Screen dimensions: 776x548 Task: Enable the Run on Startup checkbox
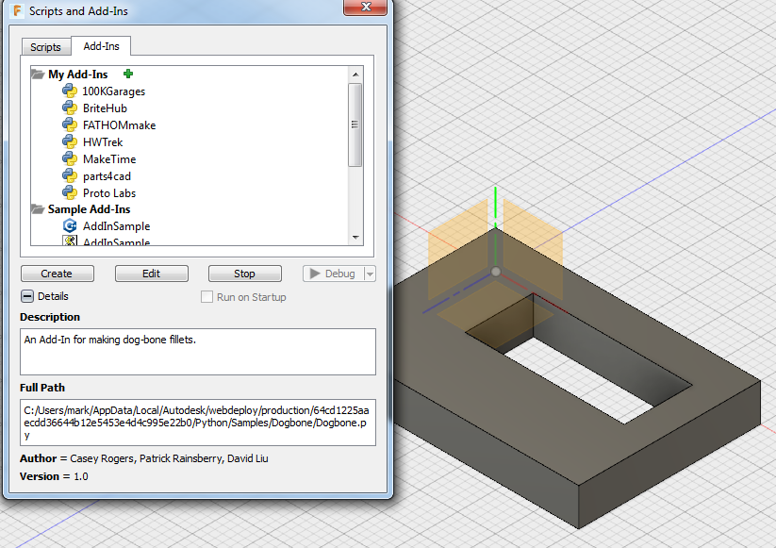[206, 297]
